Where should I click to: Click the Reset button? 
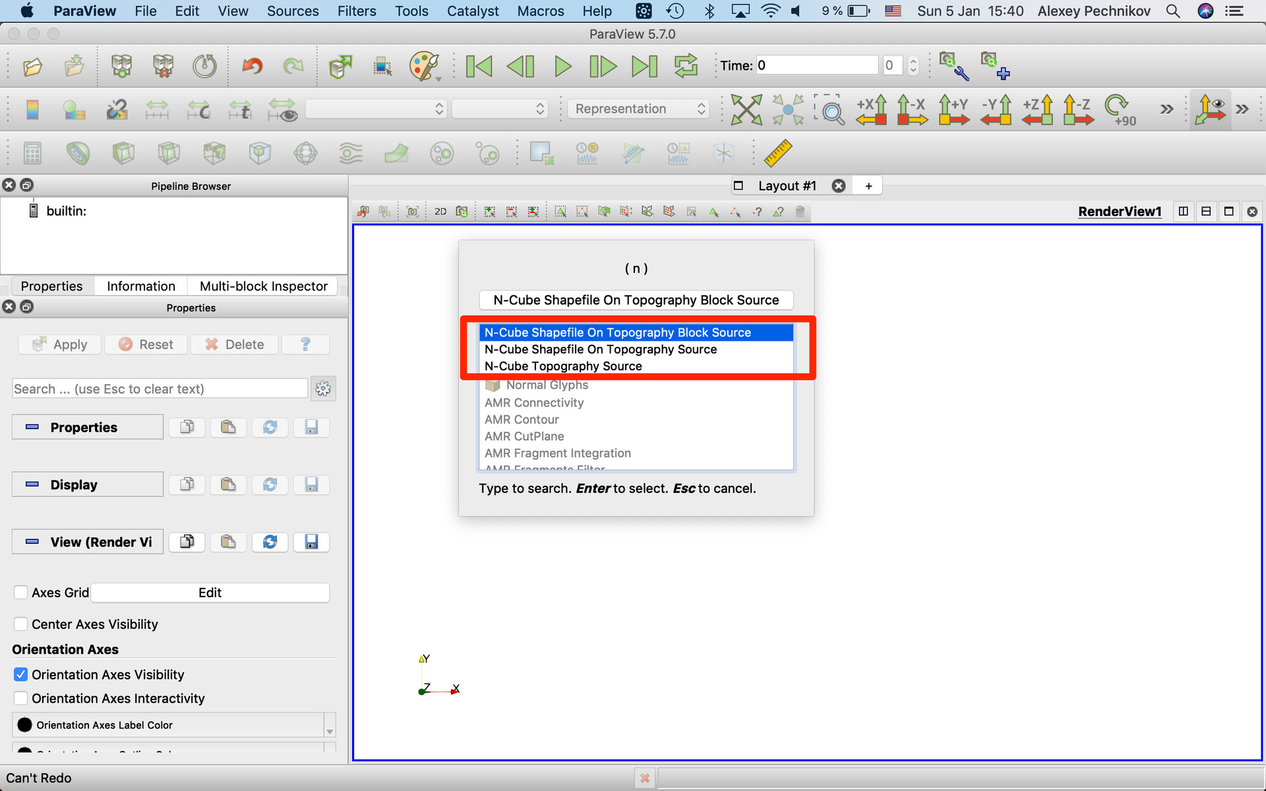(146, 344)
